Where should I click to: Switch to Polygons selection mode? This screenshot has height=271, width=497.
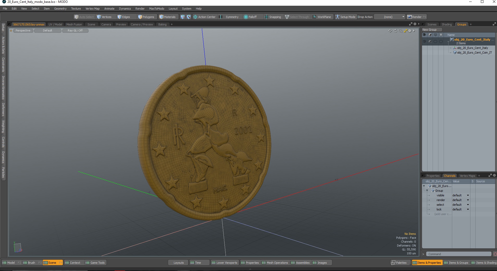pyautogui.click(x=146, y=17)
